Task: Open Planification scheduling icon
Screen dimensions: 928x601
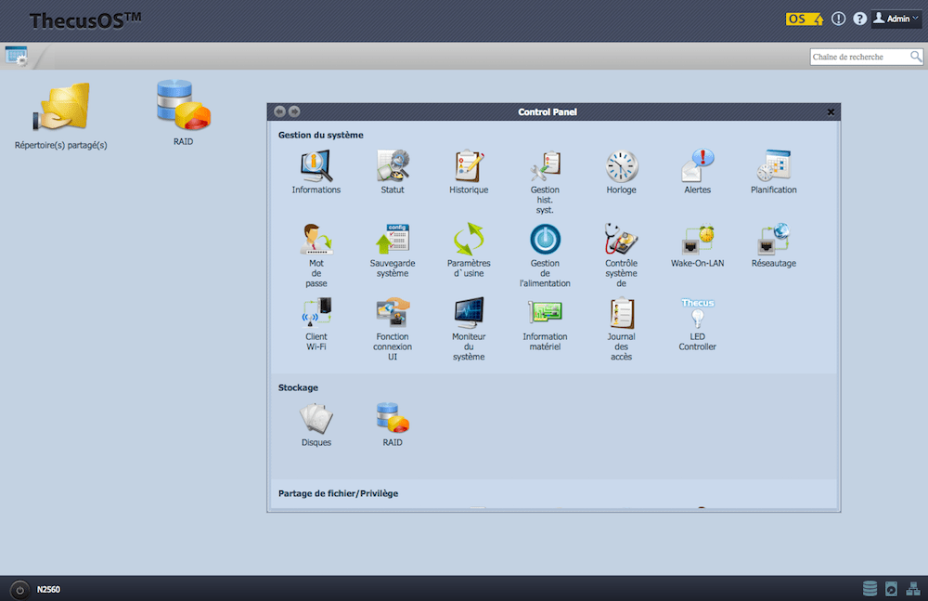Action: [x=774, y=172]
